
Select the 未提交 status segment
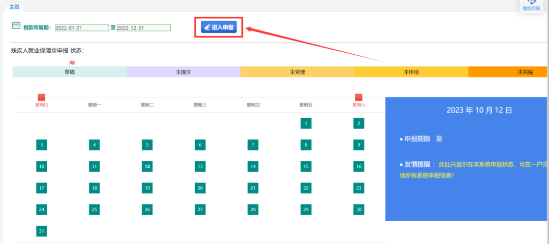184,72
